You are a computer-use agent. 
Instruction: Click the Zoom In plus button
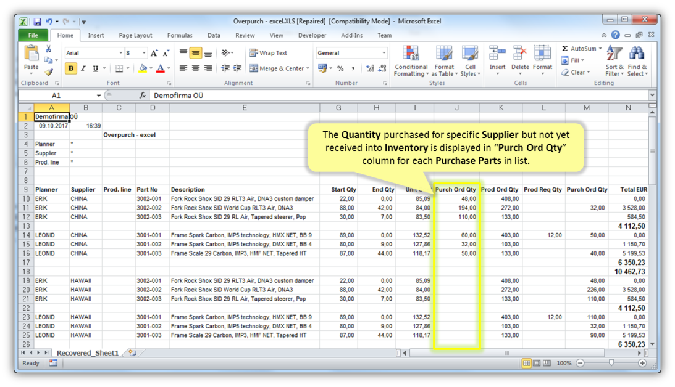(x=642, y=363)
